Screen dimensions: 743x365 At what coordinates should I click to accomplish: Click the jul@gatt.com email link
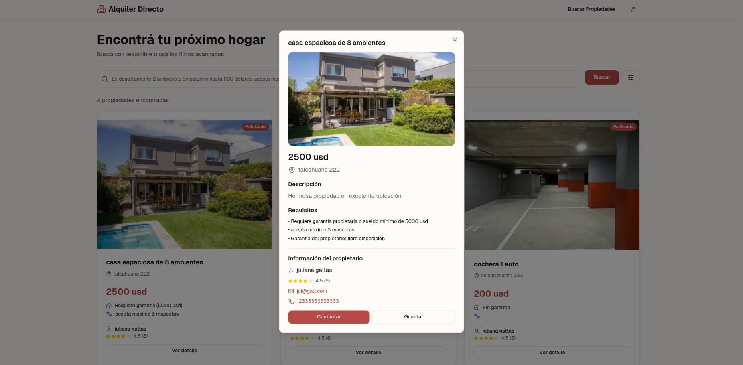point(312,291)
